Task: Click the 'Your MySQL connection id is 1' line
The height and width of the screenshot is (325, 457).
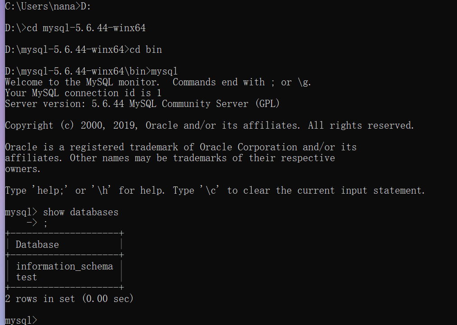Action: pos(83,93)
